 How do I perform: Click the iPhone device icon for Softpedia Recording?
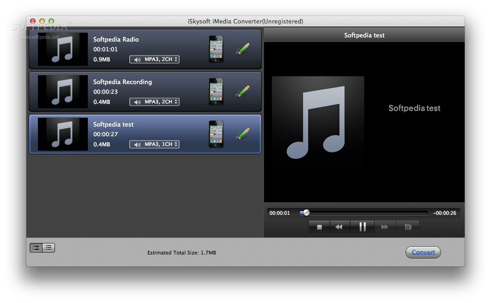click(216, 91)
